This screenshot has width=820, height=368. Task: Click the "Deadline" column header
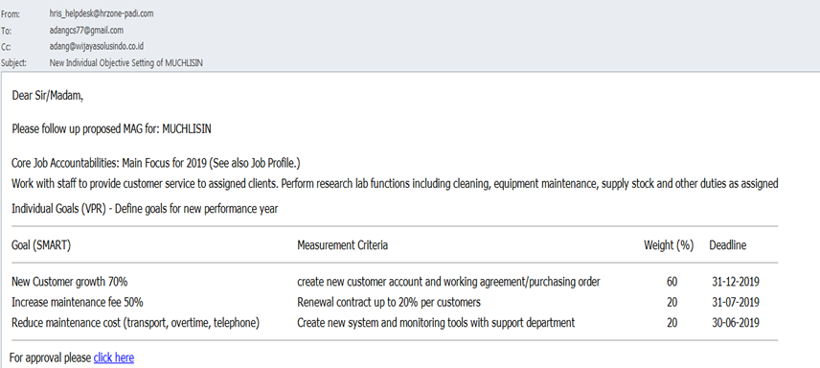pos(727,245)
